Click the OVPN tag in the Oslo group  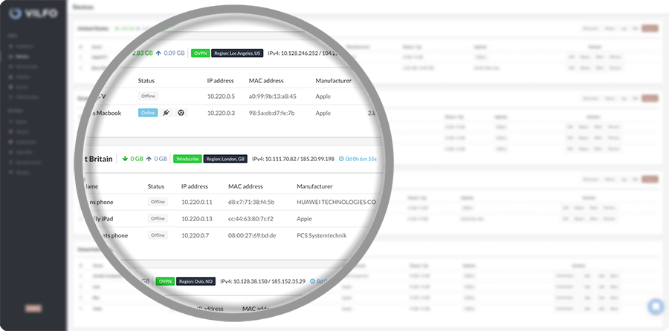click(x=164, y=281)
